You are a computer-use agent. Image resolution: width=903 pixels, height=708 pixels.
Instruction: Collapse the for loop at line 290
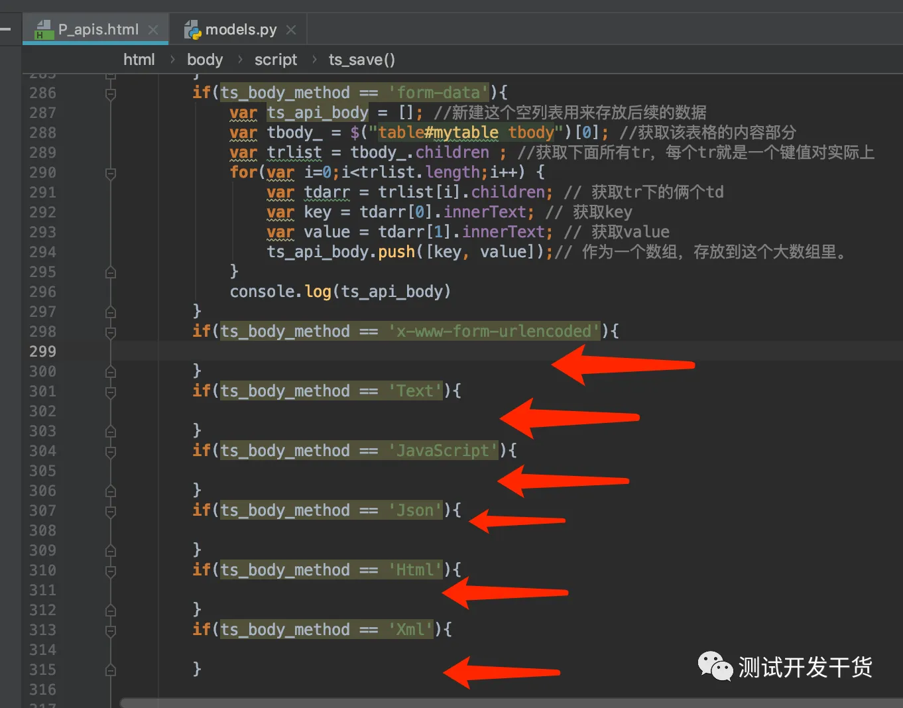point(111,173)
